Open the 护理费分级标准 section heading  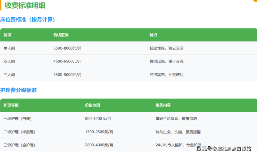click(x=18, y=90)
